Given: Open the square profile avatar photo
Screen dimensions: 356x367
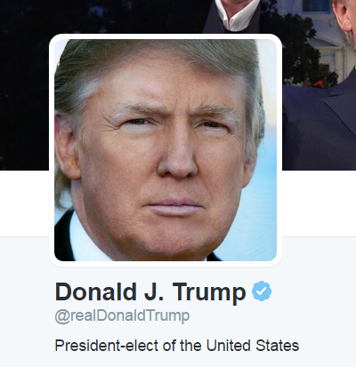Looking at the screenshot, I should point(166,150).
